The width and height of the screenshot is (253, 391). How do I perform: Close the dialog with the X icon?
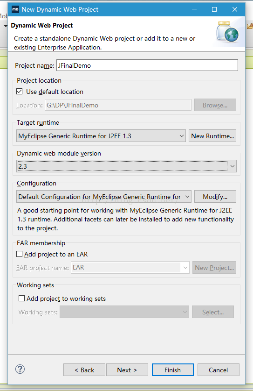234,9
